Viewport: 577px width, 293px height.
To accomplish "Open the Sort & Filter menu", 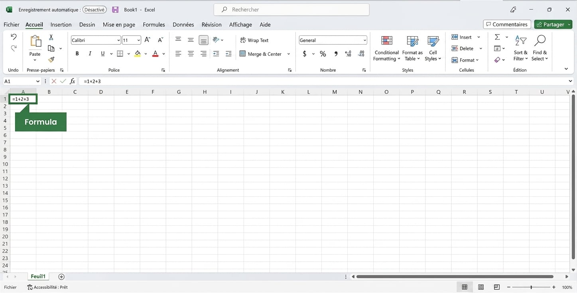I will pos(521,48).
